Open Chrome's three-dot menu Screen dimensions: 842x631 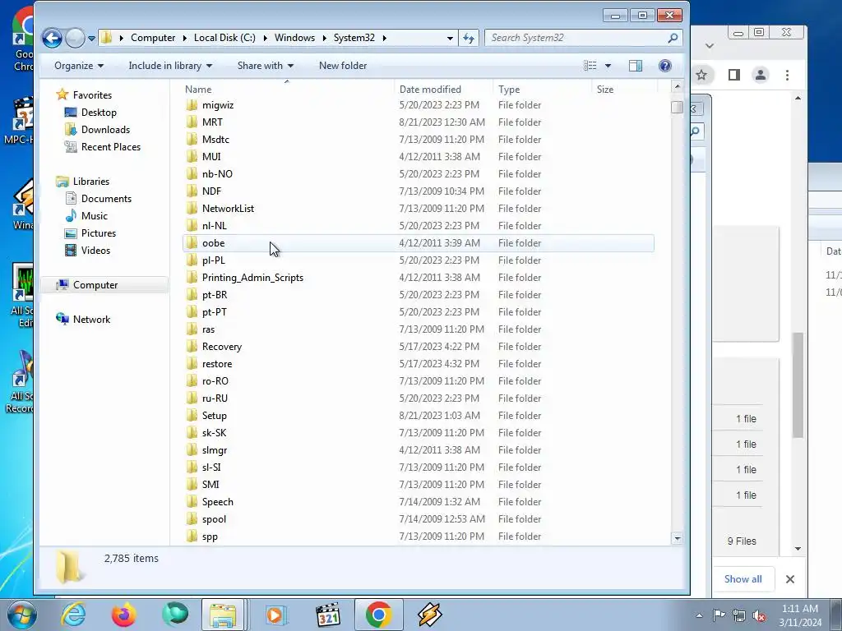click(x=787, y=75)
